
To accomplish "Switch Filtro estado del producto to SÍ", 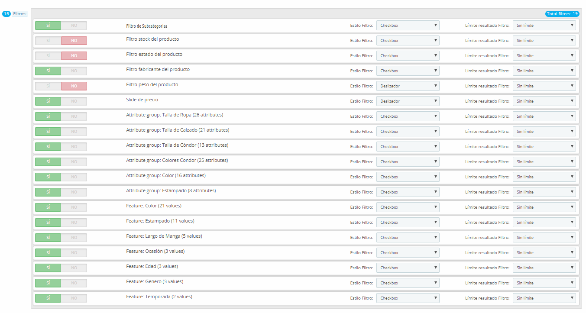I will 48,56.
